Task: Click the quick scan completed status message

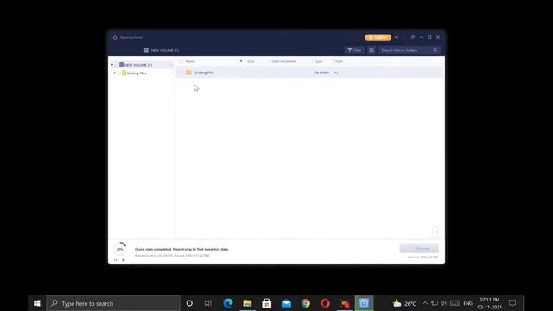Action: [181, 249]
